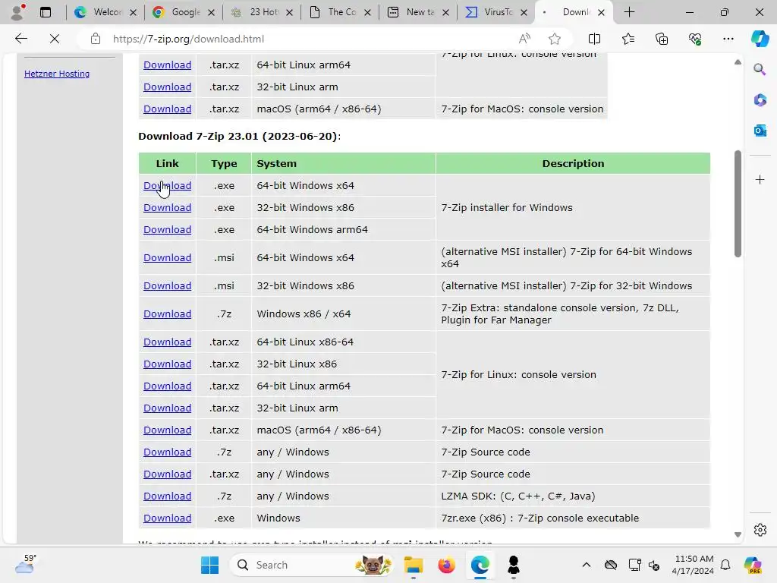Open the OneDrive cloud tray icon
The height and width of the screenshot is (583, 777).
611,565
